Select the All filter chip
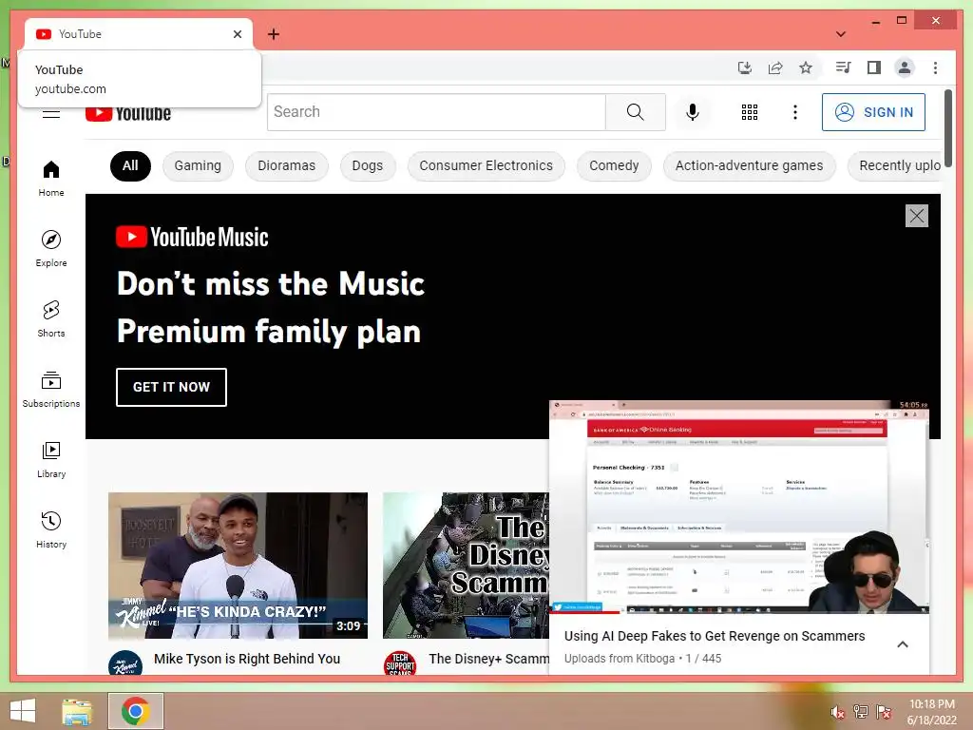Screen dimensions: 973x730 (x=130, y=165)
